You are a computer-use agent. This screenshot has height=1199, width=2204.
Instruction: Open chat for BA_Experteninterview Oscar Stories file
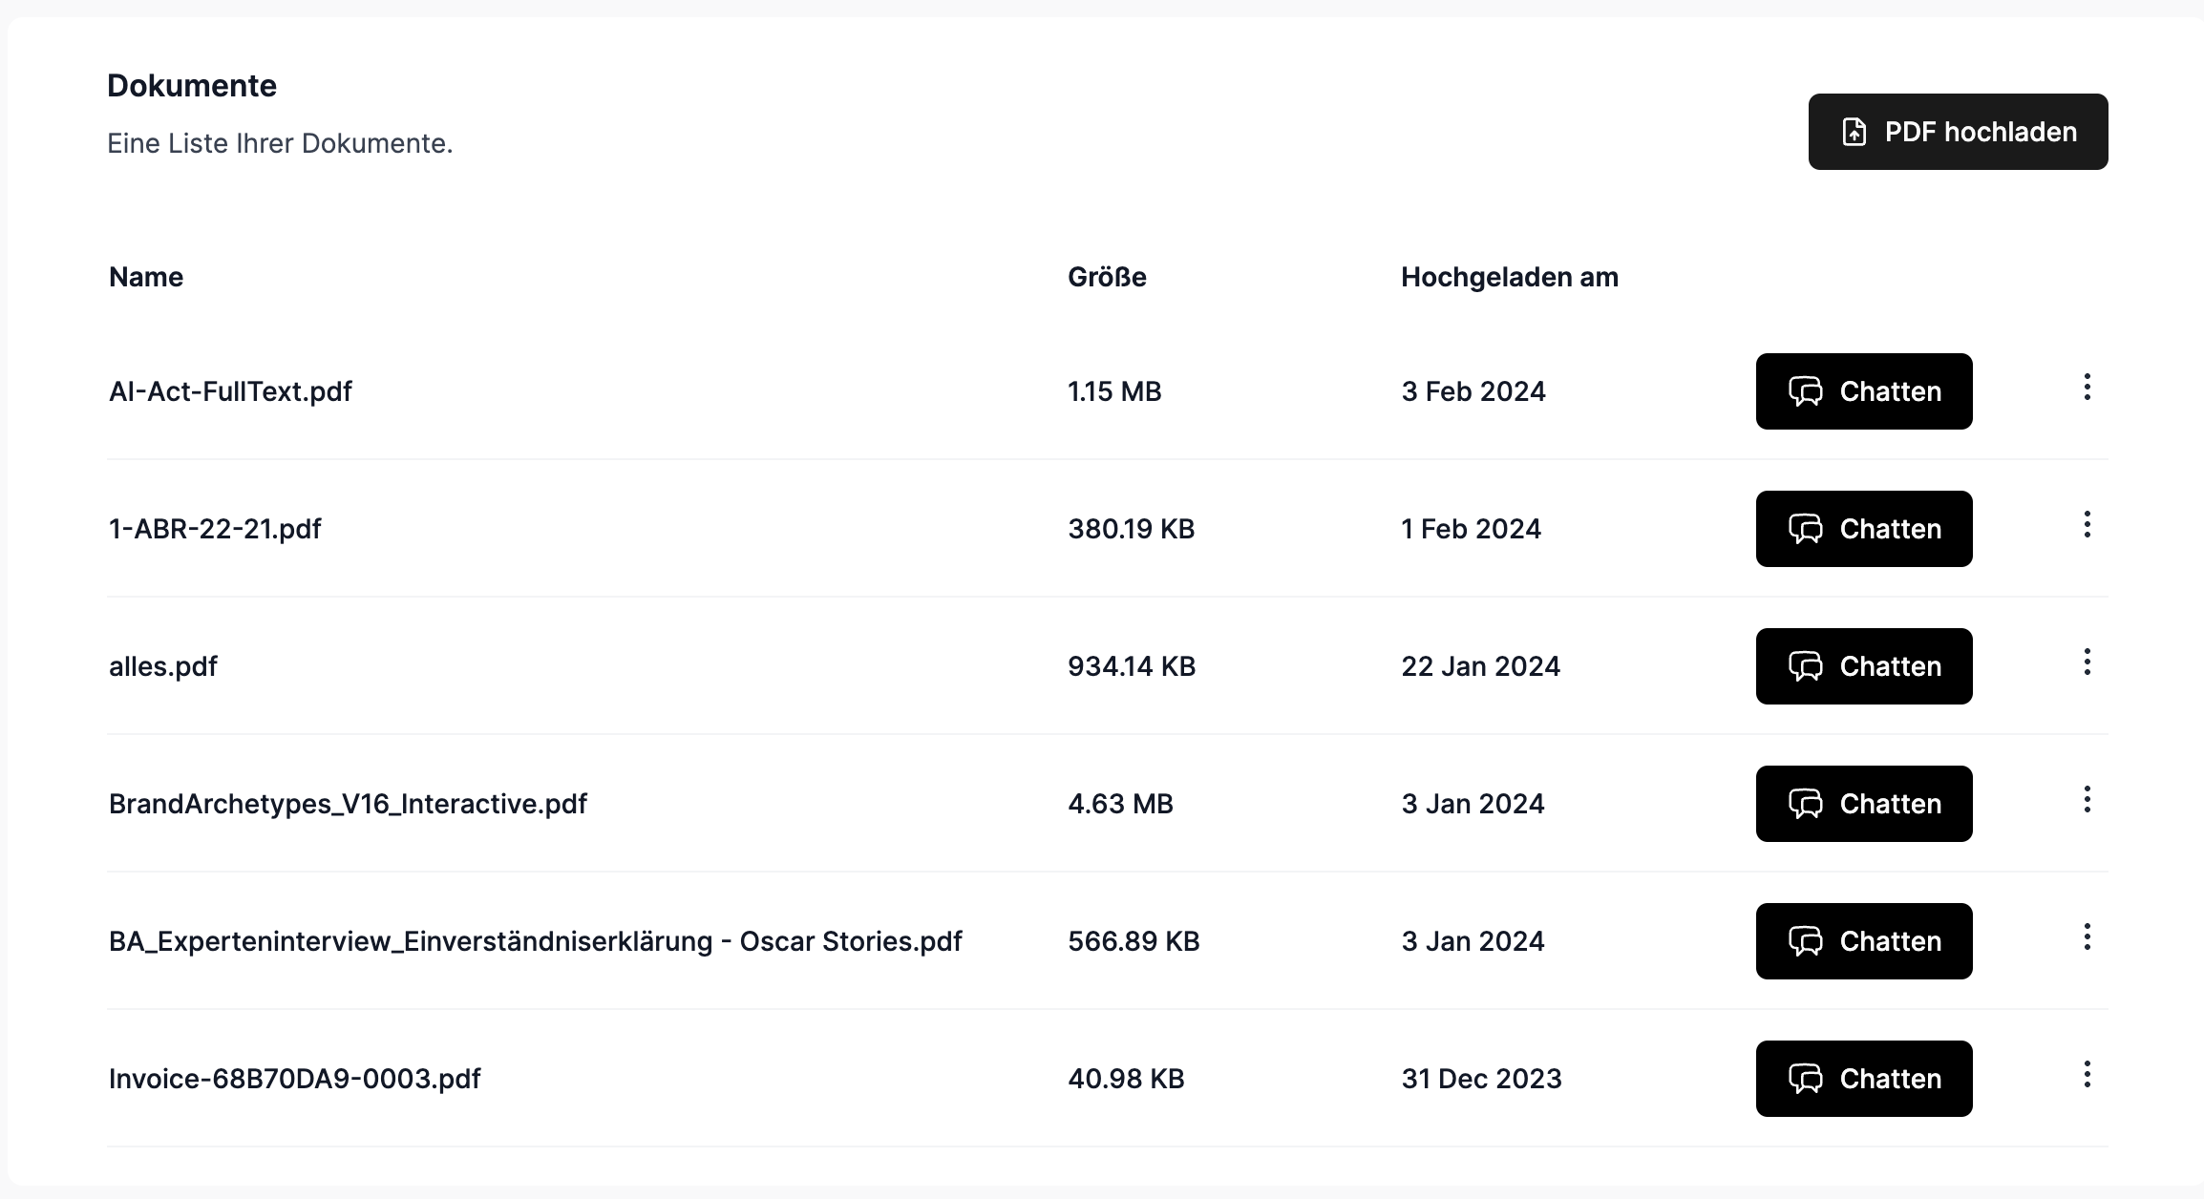click(x=1863, y=941)
